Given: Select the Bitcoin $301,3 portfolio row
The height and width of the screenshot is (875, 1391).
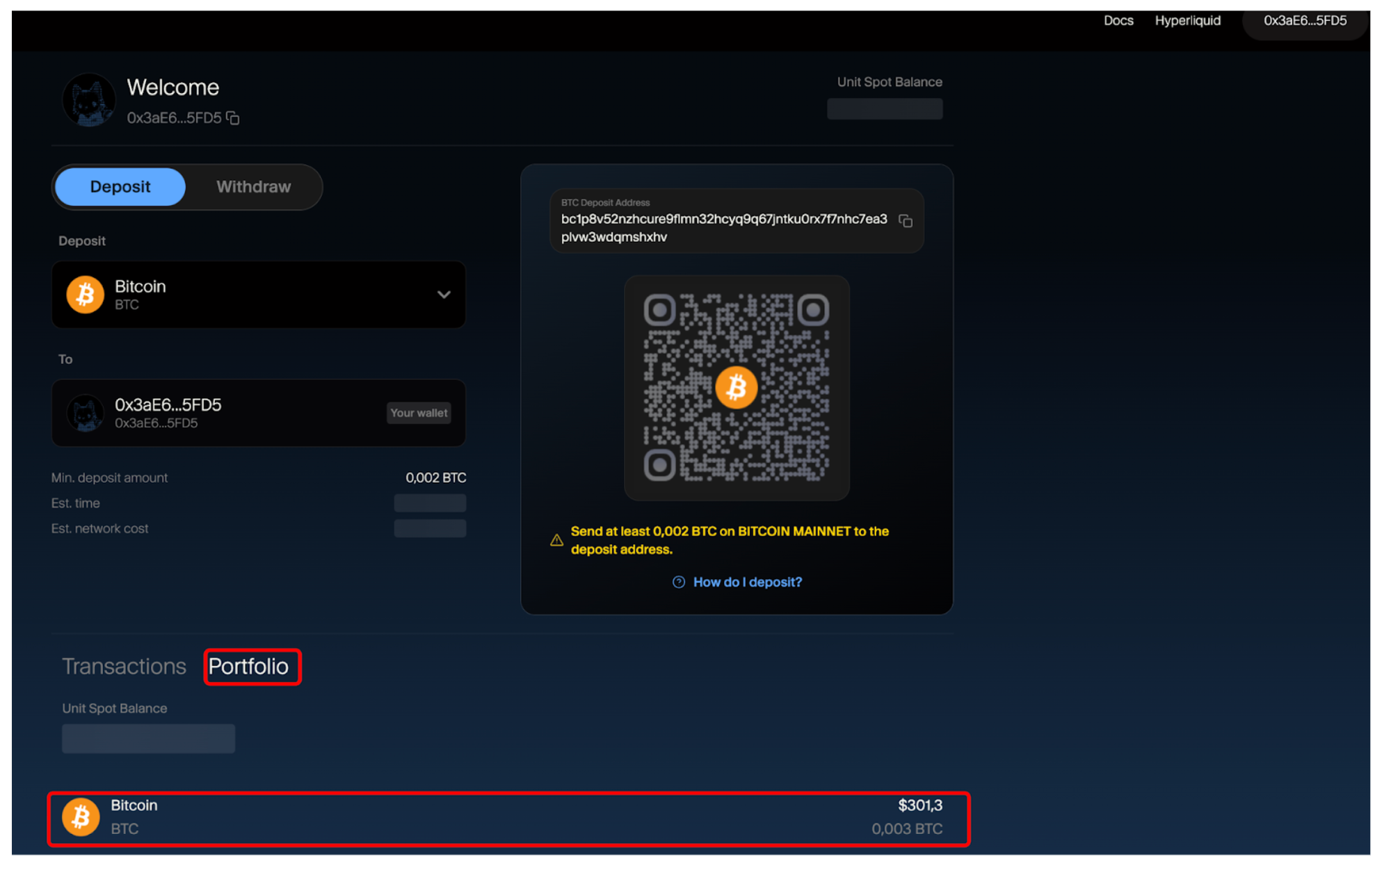Looking at the screenshot, I should pyautogui.click(x=508, y=818).
